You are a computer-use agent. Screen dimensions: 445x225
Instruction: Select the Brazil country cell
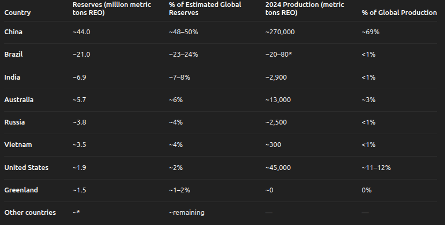[13, 55]
